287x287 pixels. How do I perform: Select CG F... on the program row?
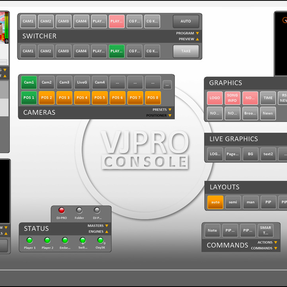[x=134, y=21]
